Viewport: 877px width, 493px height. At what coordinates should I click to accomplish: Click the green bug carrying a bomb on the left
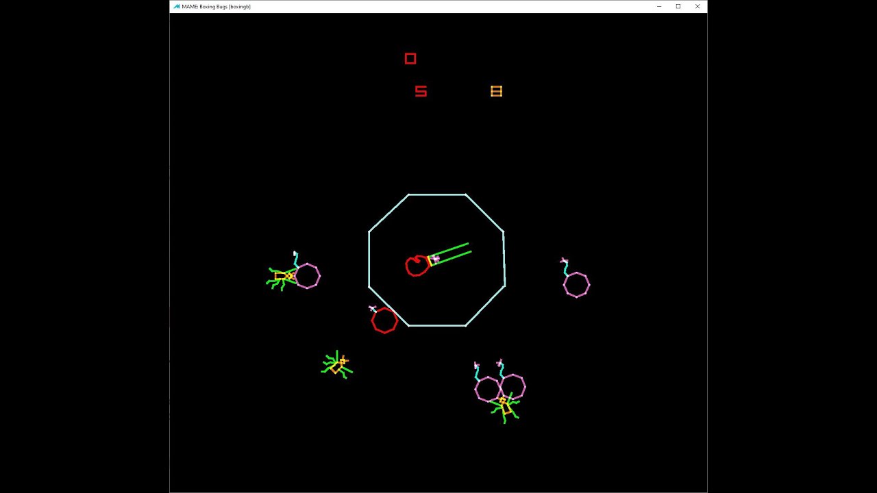[x=282, y=277]
